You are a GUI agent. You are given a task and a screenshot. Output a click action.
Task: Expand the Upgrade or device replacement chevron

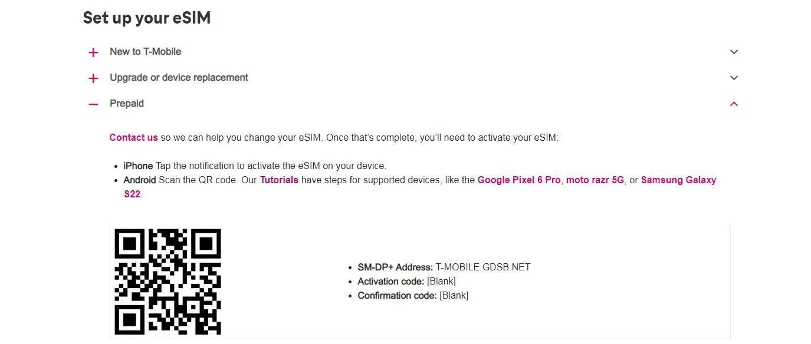[734, 78]
